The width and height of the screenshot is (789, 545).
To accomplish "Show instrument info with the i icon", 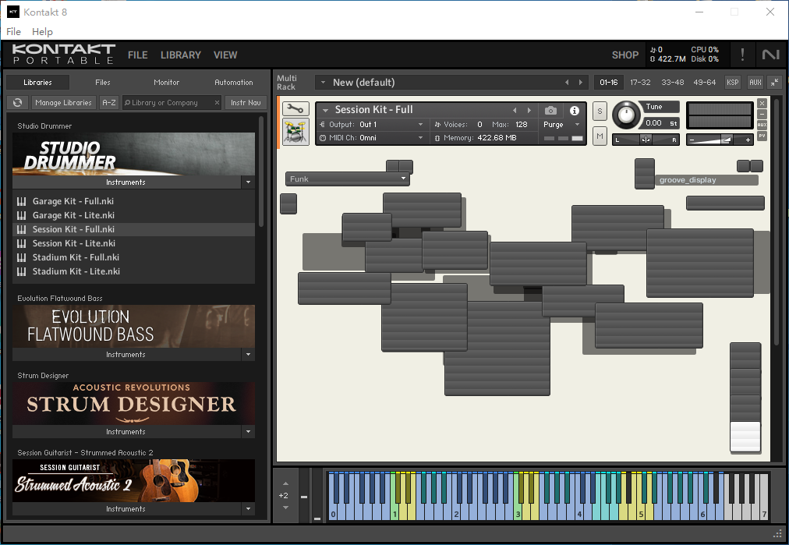I will click(x=574, y=110).
